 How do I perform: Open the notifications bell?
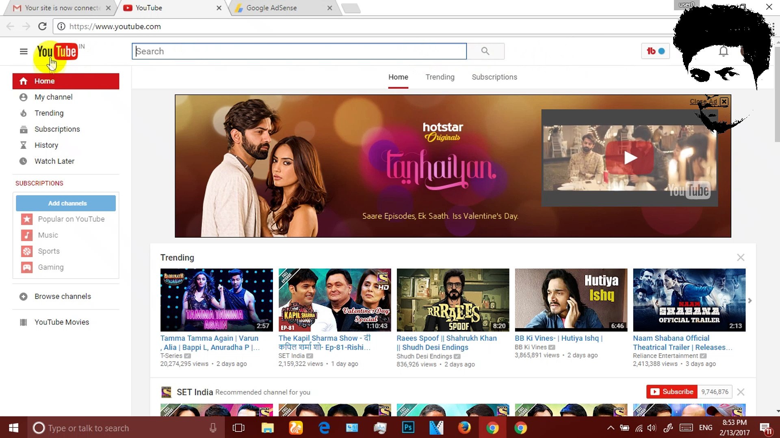(x=723, y=52)
